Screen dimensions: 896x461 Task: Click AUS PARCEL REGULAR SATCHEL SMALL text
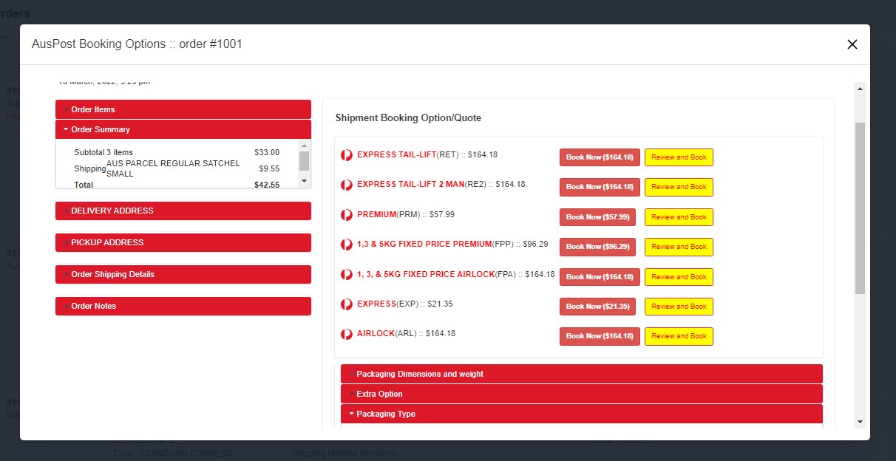click(x=173, y=168)
